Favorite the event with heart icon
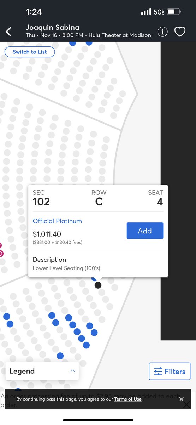196x425 pixels. [x=180, y=32]
